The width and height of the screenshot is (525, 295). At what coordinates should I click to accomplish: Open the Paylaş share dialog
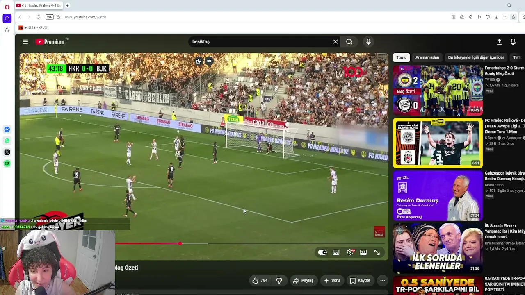click(303, 281)
